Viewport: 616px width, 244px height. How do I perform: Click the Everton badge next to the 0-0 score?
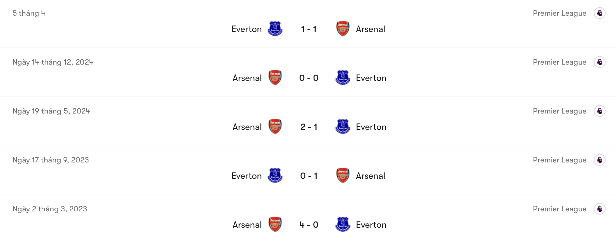click(x=343, y=78)
